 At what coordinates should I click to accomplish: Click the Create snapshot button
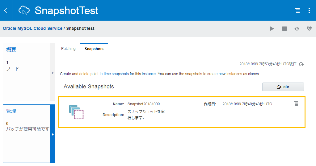tap(283, 87)
